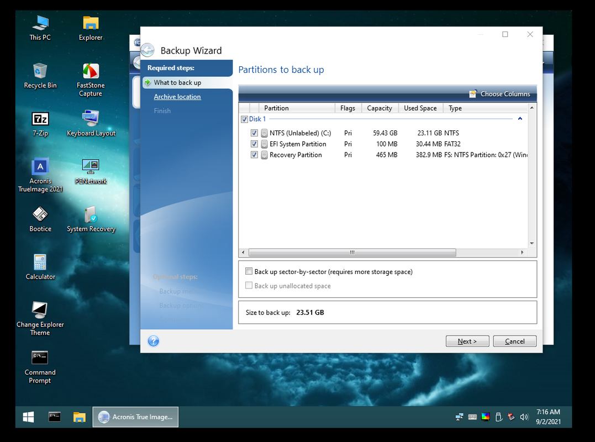Open PENetwork desktop icon
Viewport: 595px width, 442px height.
91,171
